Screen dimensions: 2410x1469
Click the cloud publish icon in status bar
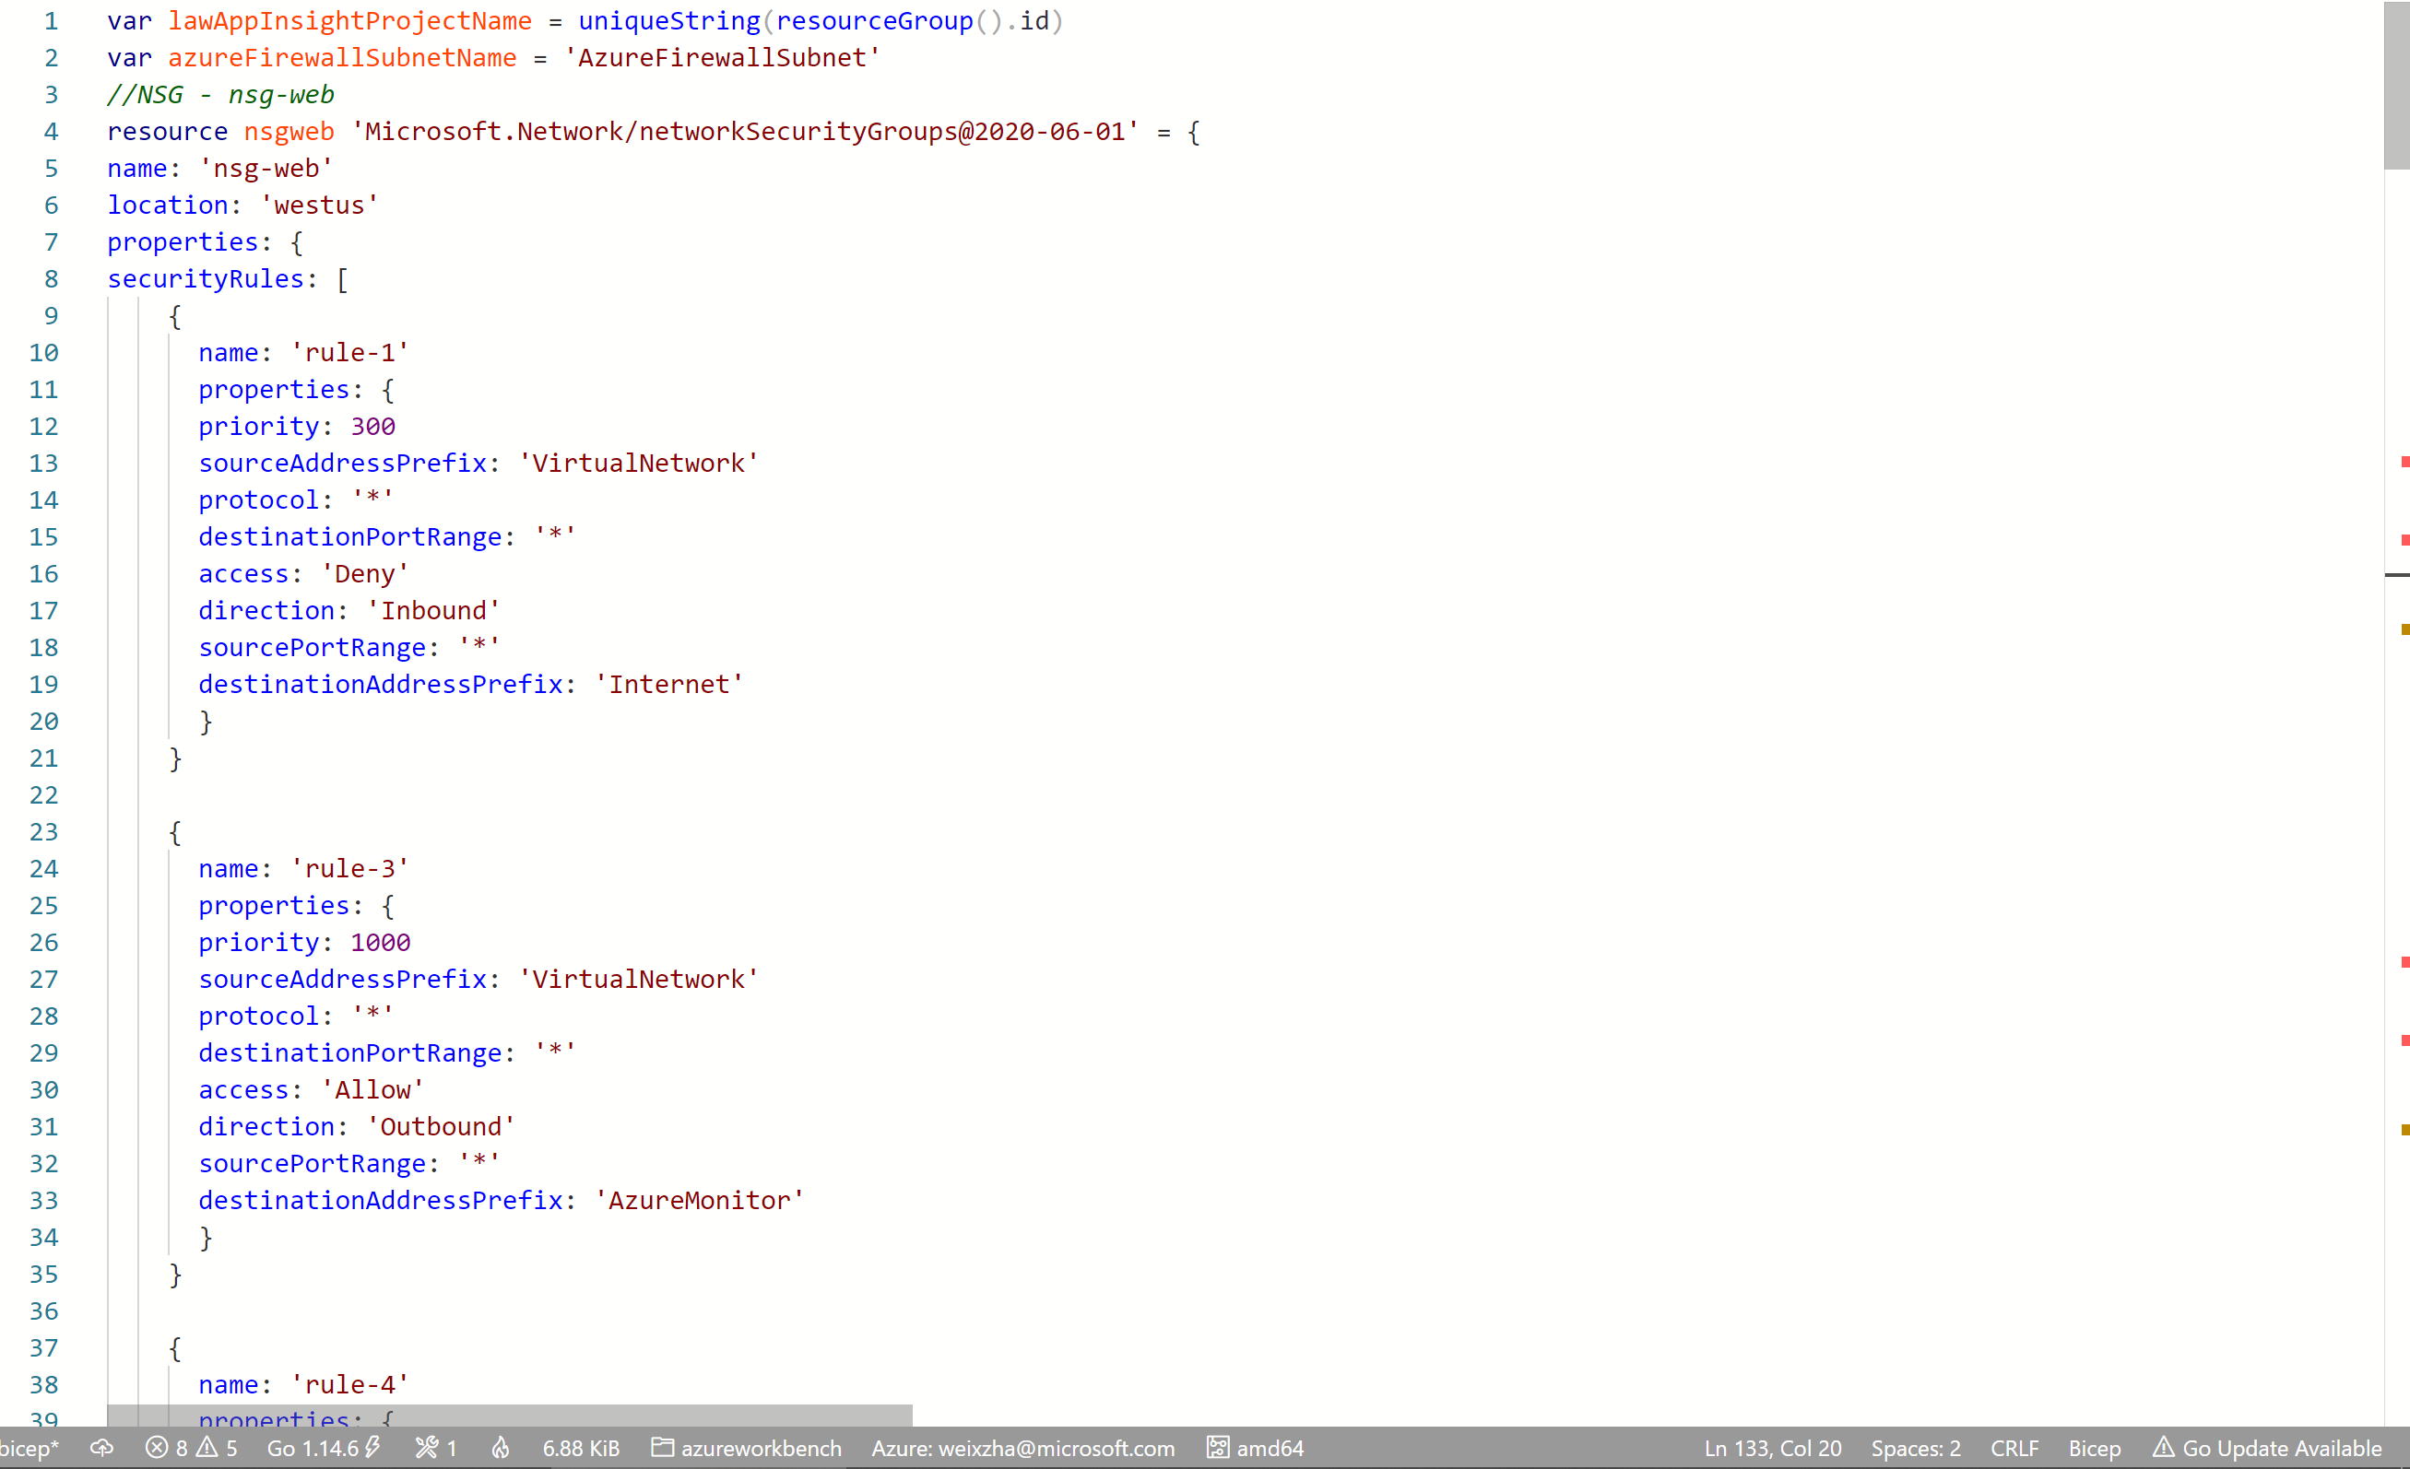pos(101,1448)
